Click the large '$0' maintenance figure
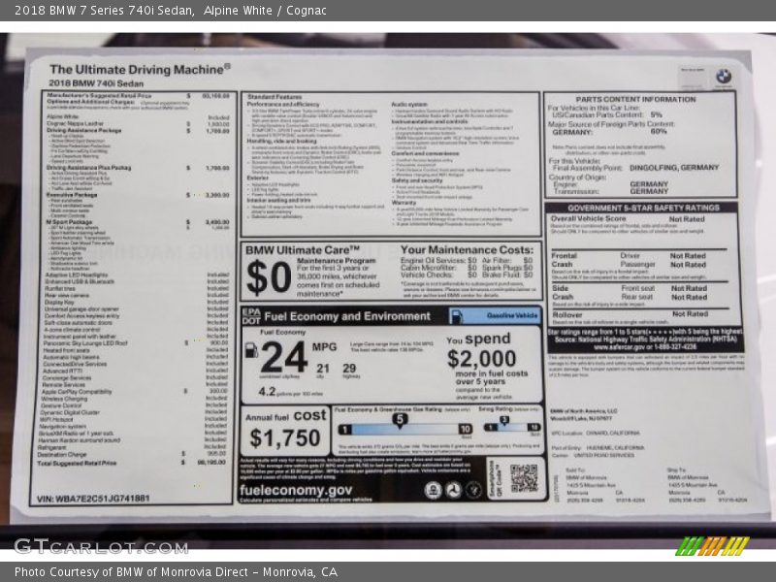Image resolution: width=776 pixels, height=582 pixels. pyautogui.click(x=269, y=277)
